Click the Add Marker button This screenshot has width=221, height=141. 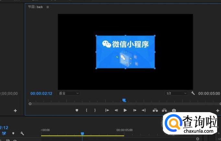click(x=77, y=111)
